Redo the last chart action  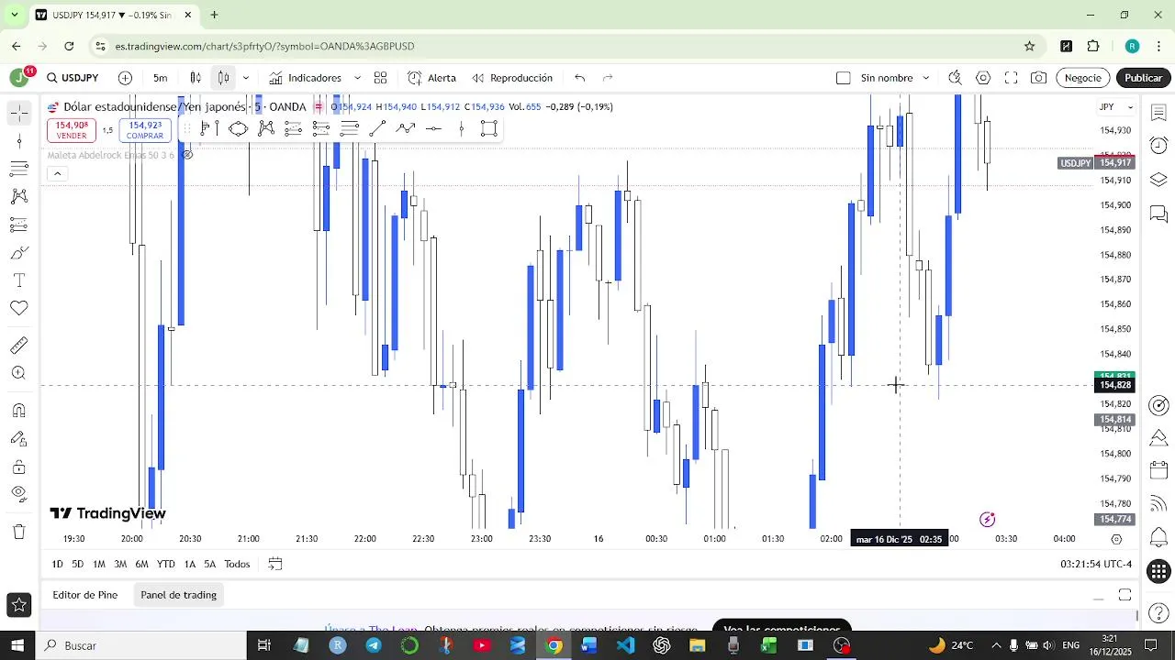pos(607,78)
